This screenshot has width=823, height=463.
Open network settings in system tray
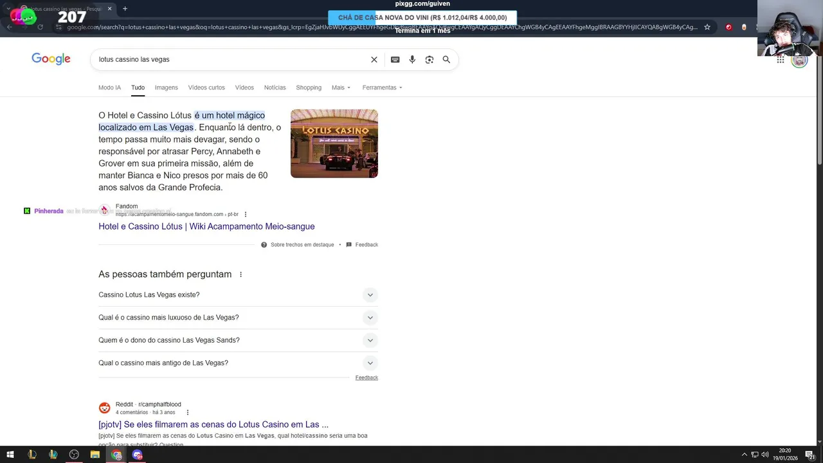pos(755,455)
